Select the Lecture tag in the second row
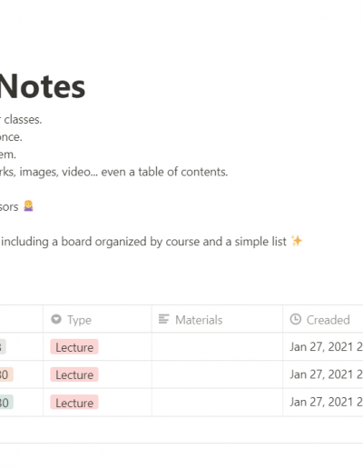363x469 pixels. coord(74,374)
